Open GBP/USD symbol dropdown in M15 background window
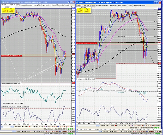Screen dimensions: 163x135 click(x=106, y=131)
